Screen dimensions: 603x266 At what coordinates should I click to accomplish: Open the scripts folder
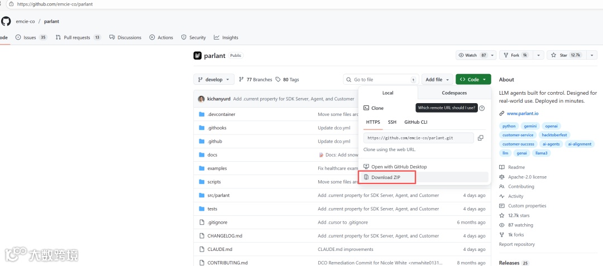(214, 182)
